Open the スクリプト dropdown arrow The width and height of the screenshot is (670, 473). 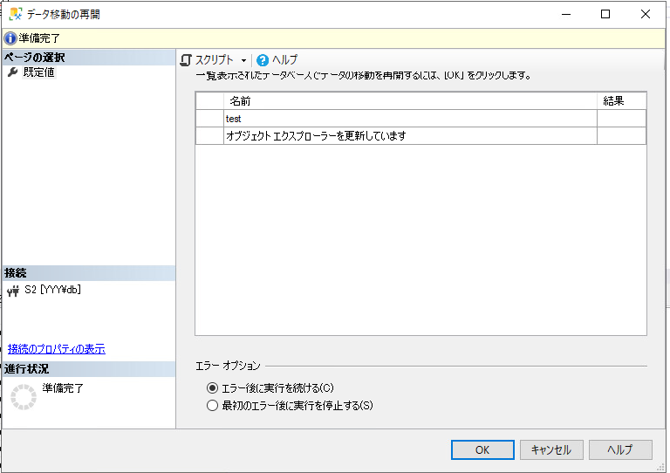(243, 61)
